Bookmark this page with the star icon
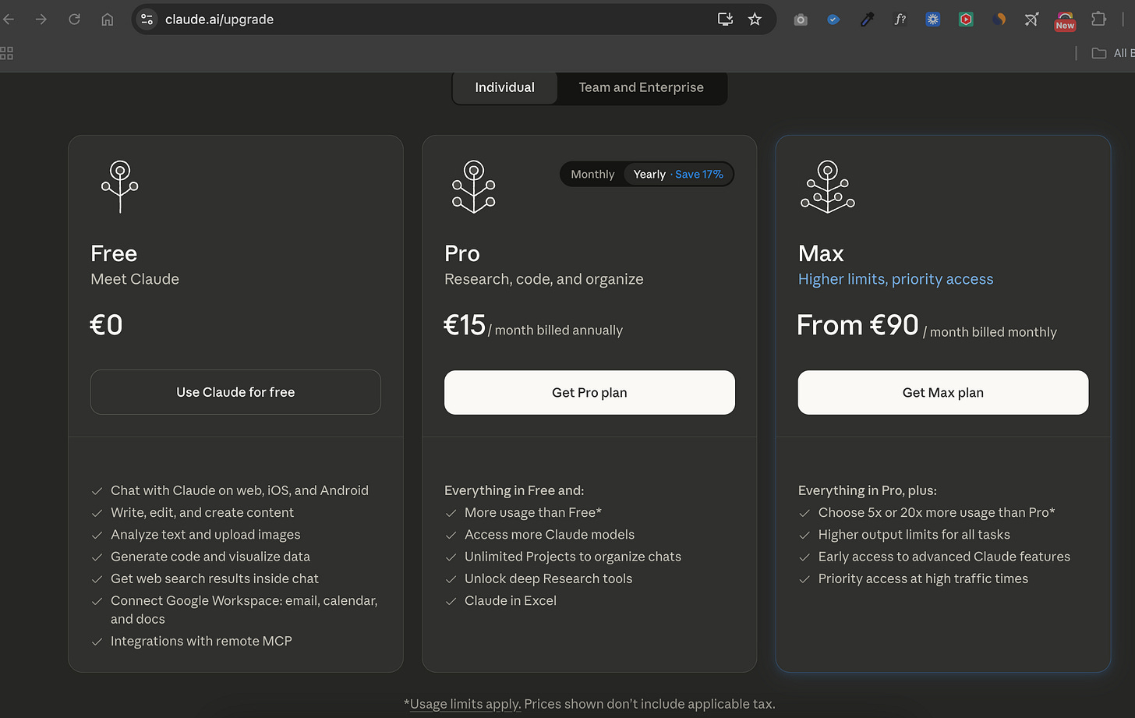This screenshot has height=718, width=1135. tap(755, 19)
